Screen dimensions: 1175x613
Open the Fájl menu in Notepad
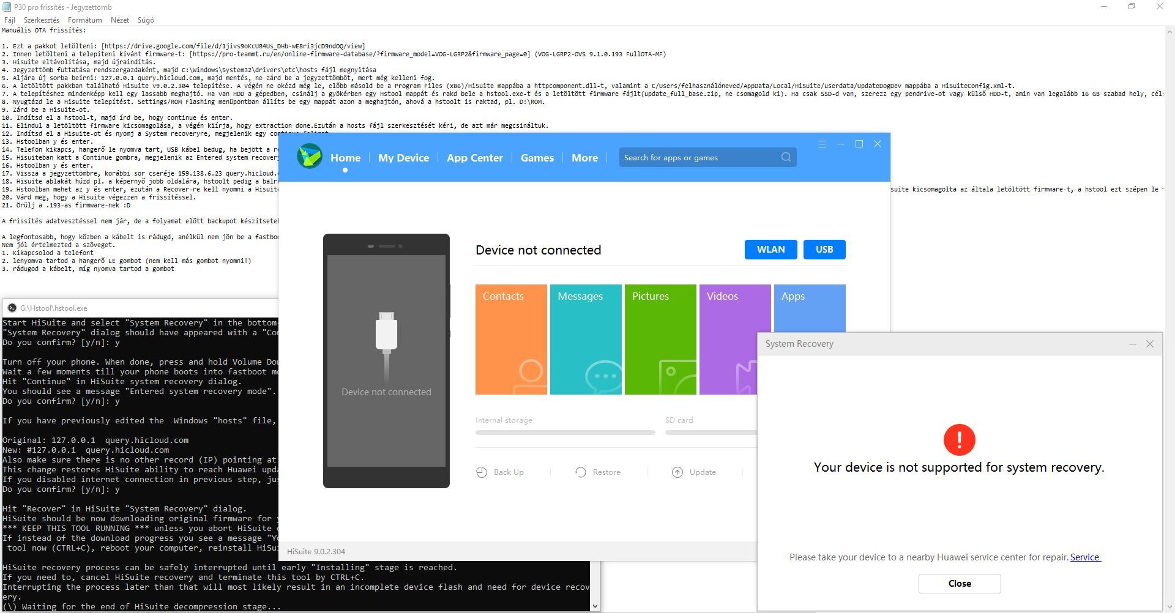coord(10,20)
